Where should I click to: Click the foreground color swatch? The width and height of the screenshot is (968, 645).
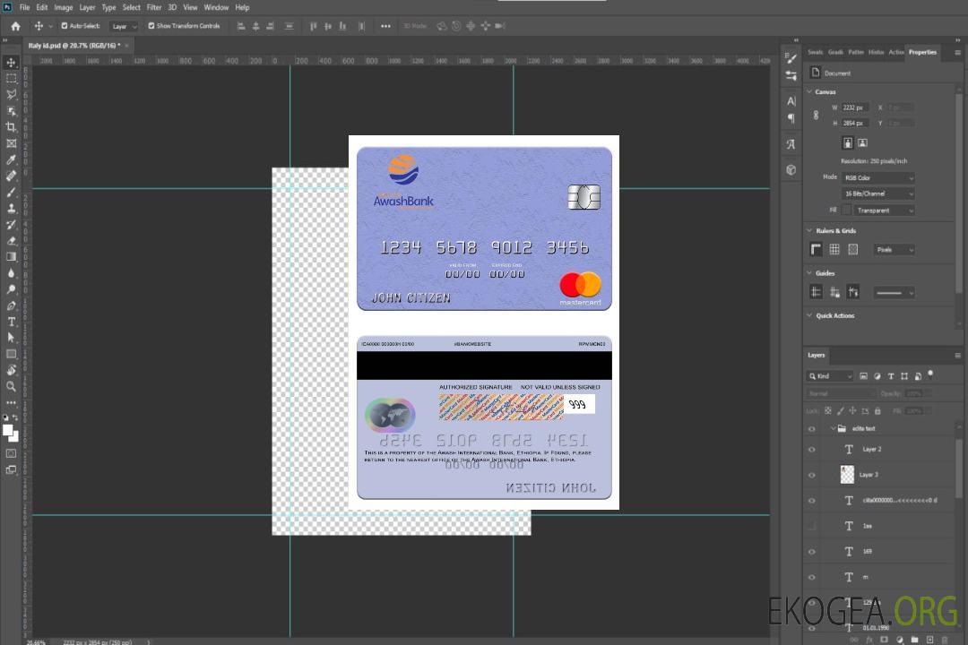pyautogui.click(x=8, y=431)
